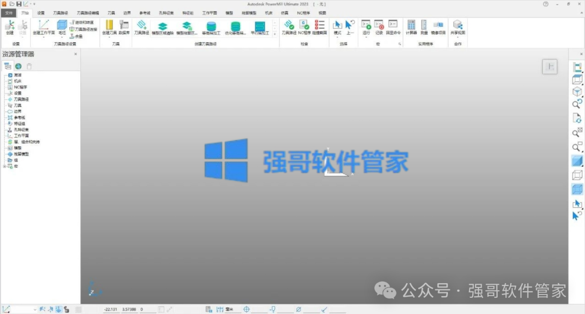Close the view toolbar panel
The width and height of the screenshot is (585, 314).
(581, 54)
